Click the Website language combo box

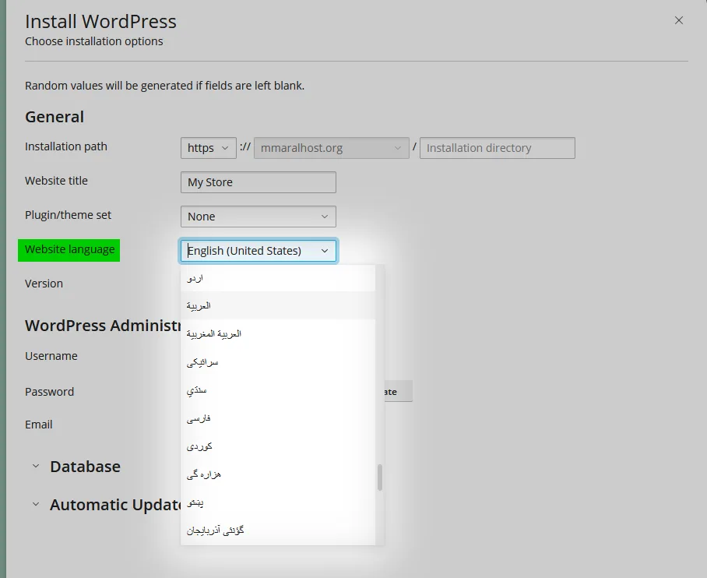click(259, 251)
